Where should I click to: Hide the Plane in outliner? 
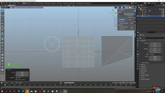(x=162, y=16)
